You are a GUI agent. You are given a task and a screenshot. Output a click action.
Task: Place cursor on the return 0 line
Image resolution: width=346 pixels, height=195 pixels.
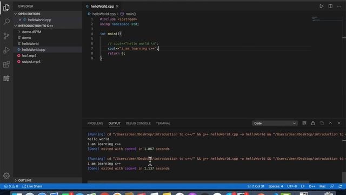coord(116,53)
